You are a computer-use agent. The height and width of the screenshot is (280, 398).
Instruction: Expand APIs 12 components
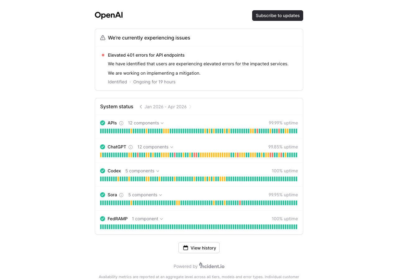coord(146,123)
